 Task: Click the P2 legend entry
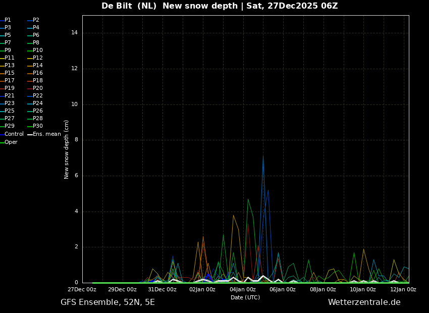tap(33, 20)
